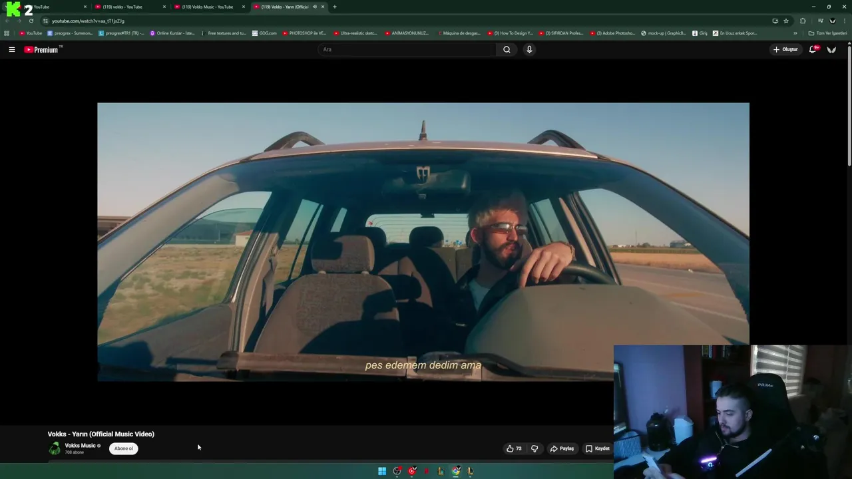Image resolution: width=852 pixels, height=479 pixels.
Task: Open the 'En Ucuz erkek Spor...' bookmark
Action: pos(735,33)
